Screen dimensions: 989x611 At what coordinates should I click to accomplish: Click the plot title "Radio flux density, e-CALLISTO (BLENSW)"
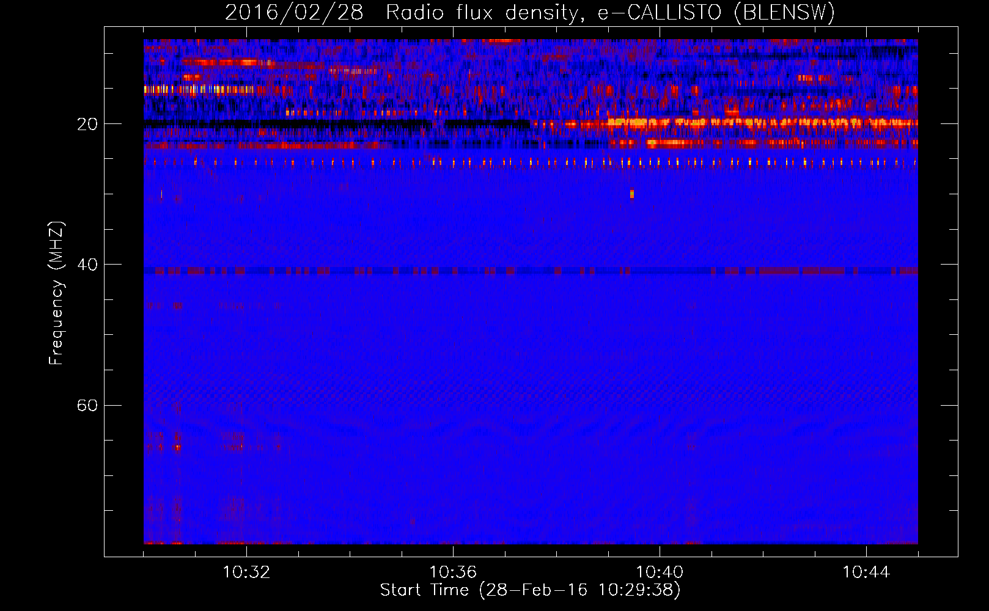(610, 13)
